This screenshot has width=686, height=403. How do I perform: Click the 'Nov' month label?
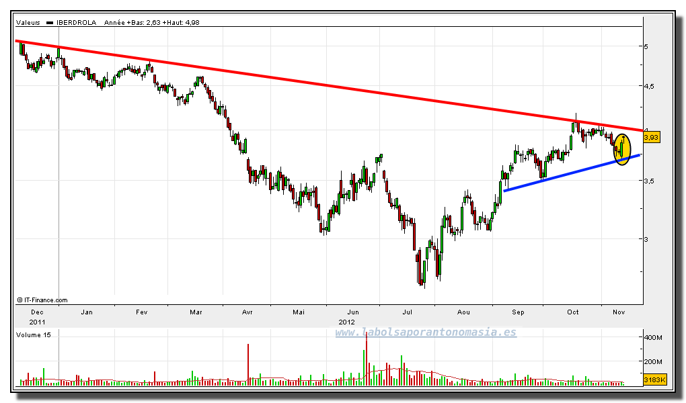point(619,312)
